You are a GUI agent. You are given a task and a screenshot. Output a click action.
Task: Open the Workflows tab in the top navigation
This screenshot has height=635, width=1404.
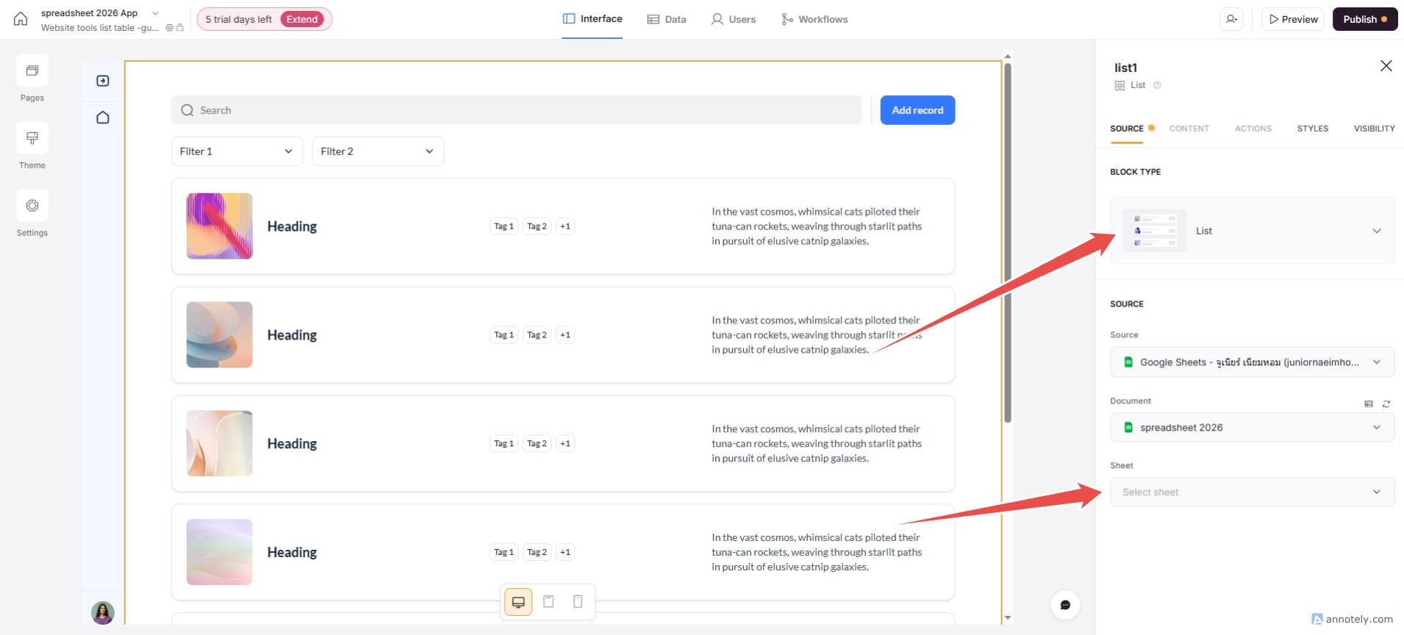pyautogui.click(x=814, y=19)
